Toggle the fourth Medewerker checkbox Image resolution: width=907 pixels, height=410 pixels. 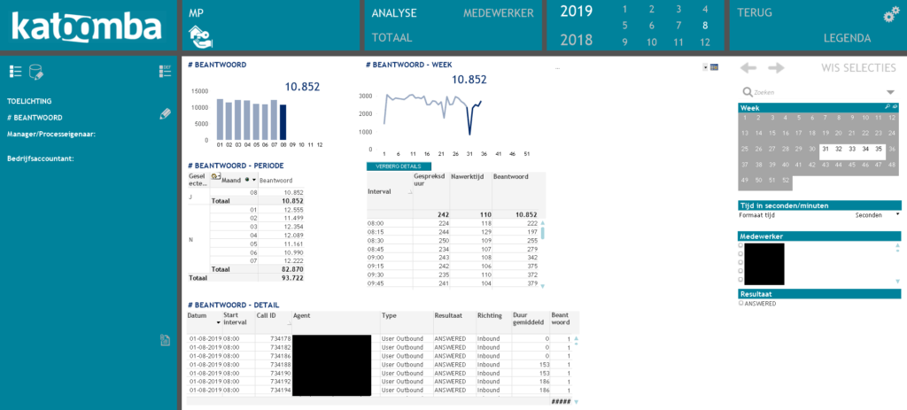[740, 271]
